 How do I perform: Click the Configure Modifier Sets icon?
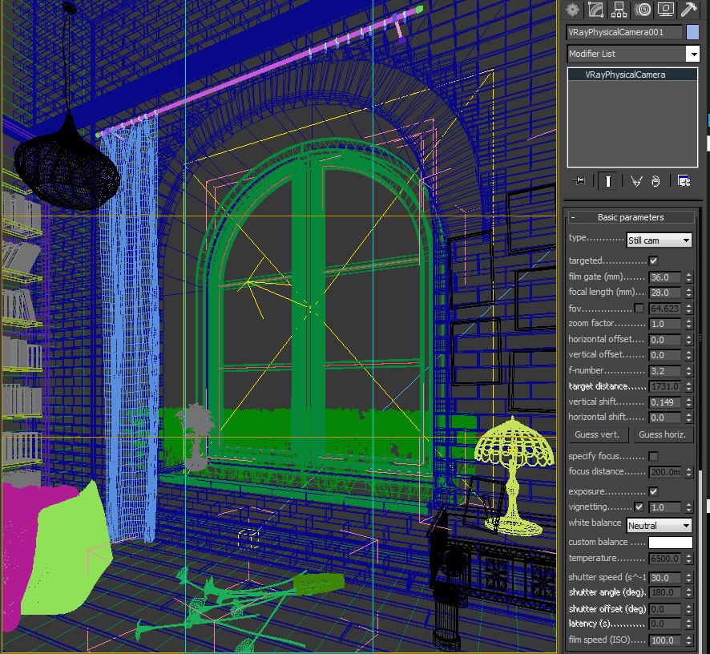coord(684,181)
